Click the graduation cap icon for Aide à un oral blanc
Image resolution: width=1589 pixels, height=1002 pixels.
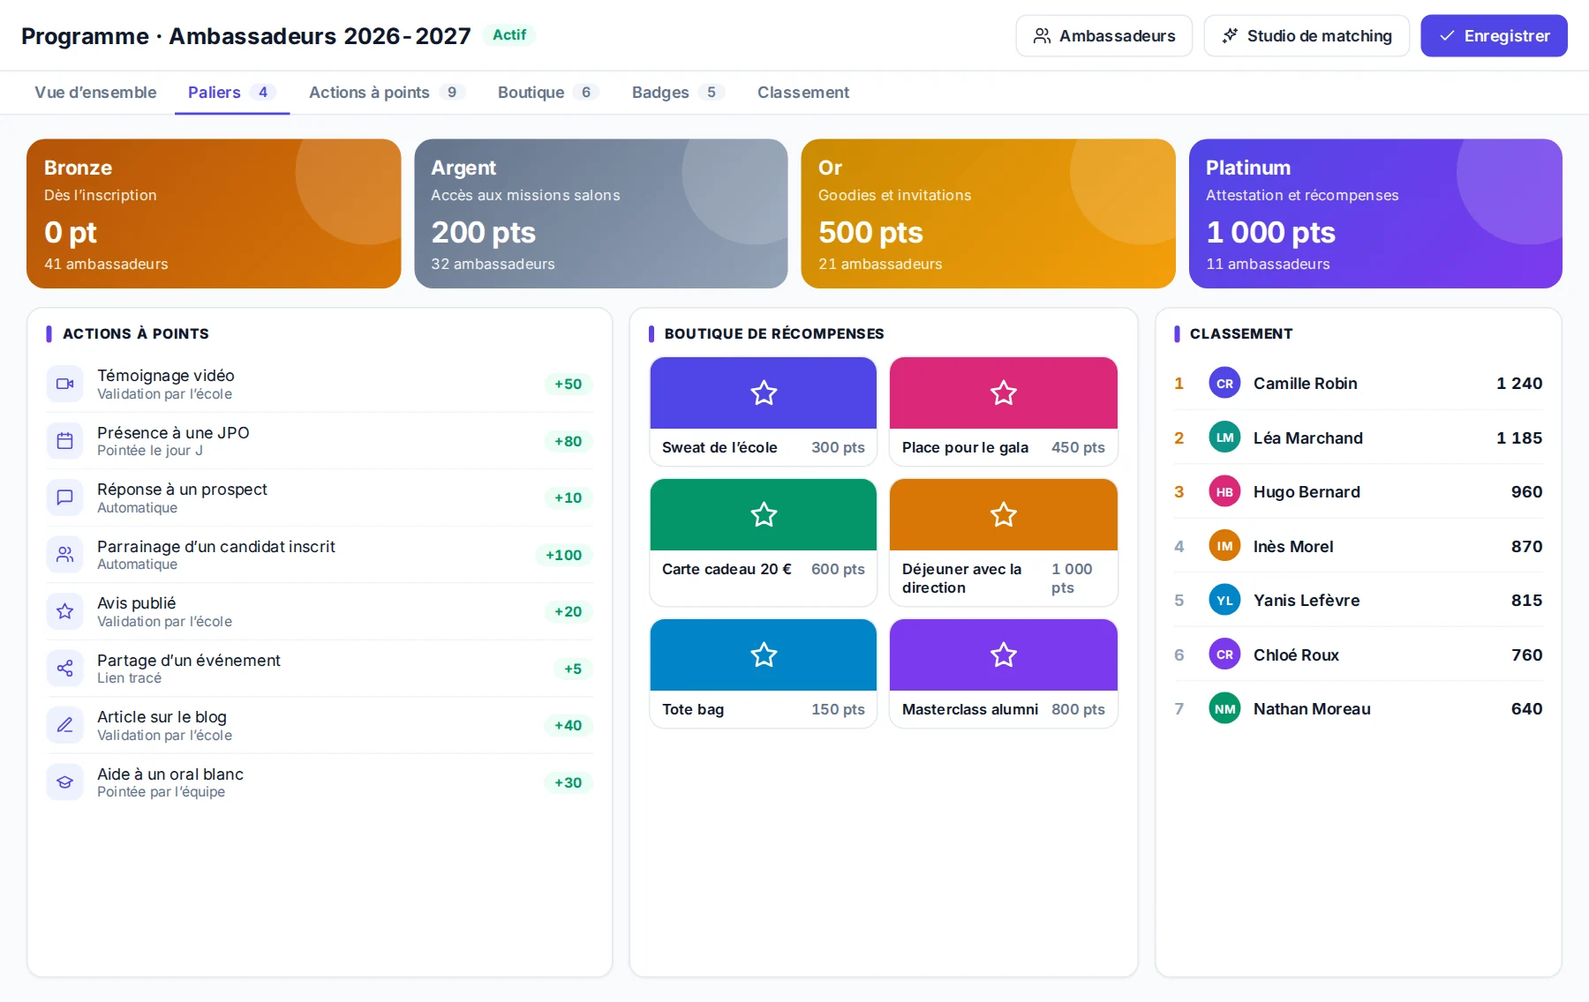64,782
